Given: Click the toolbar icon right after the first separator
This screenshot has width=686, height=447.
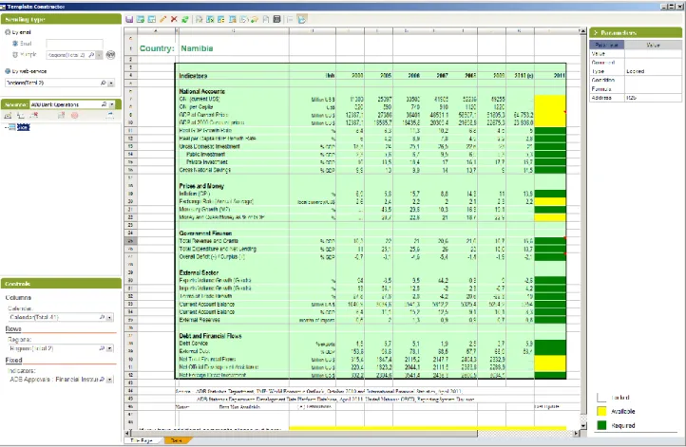Looking at the screenshot, I should [x=200, y=19].
